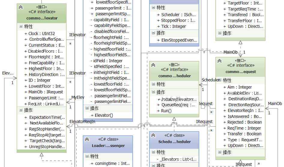Collapse 特性 section in Schedu...heduler class
This screenshot has height=167, width=284.
click(x=153, y=152)
